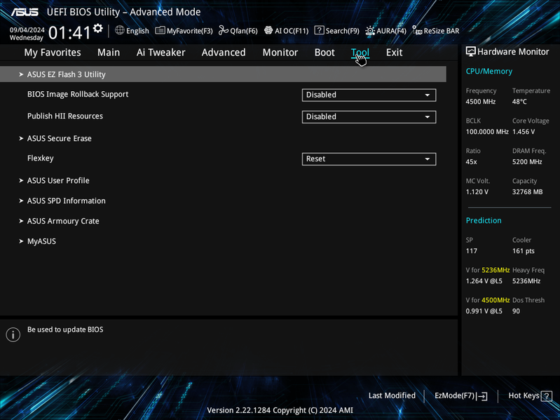Select the Tool tab
Screen dimensions: 560x420
360,53
